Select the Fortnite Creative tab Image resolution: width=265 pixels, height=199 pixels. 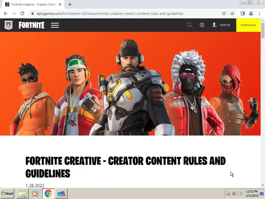(x=33, y=4)
